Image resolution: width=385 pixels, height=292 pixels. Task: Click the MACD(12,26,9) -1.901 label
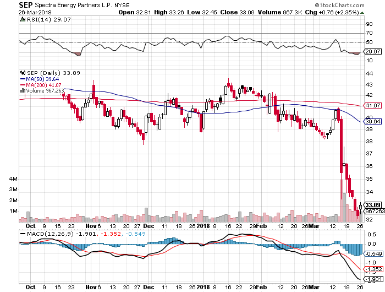tap(62, 234)
